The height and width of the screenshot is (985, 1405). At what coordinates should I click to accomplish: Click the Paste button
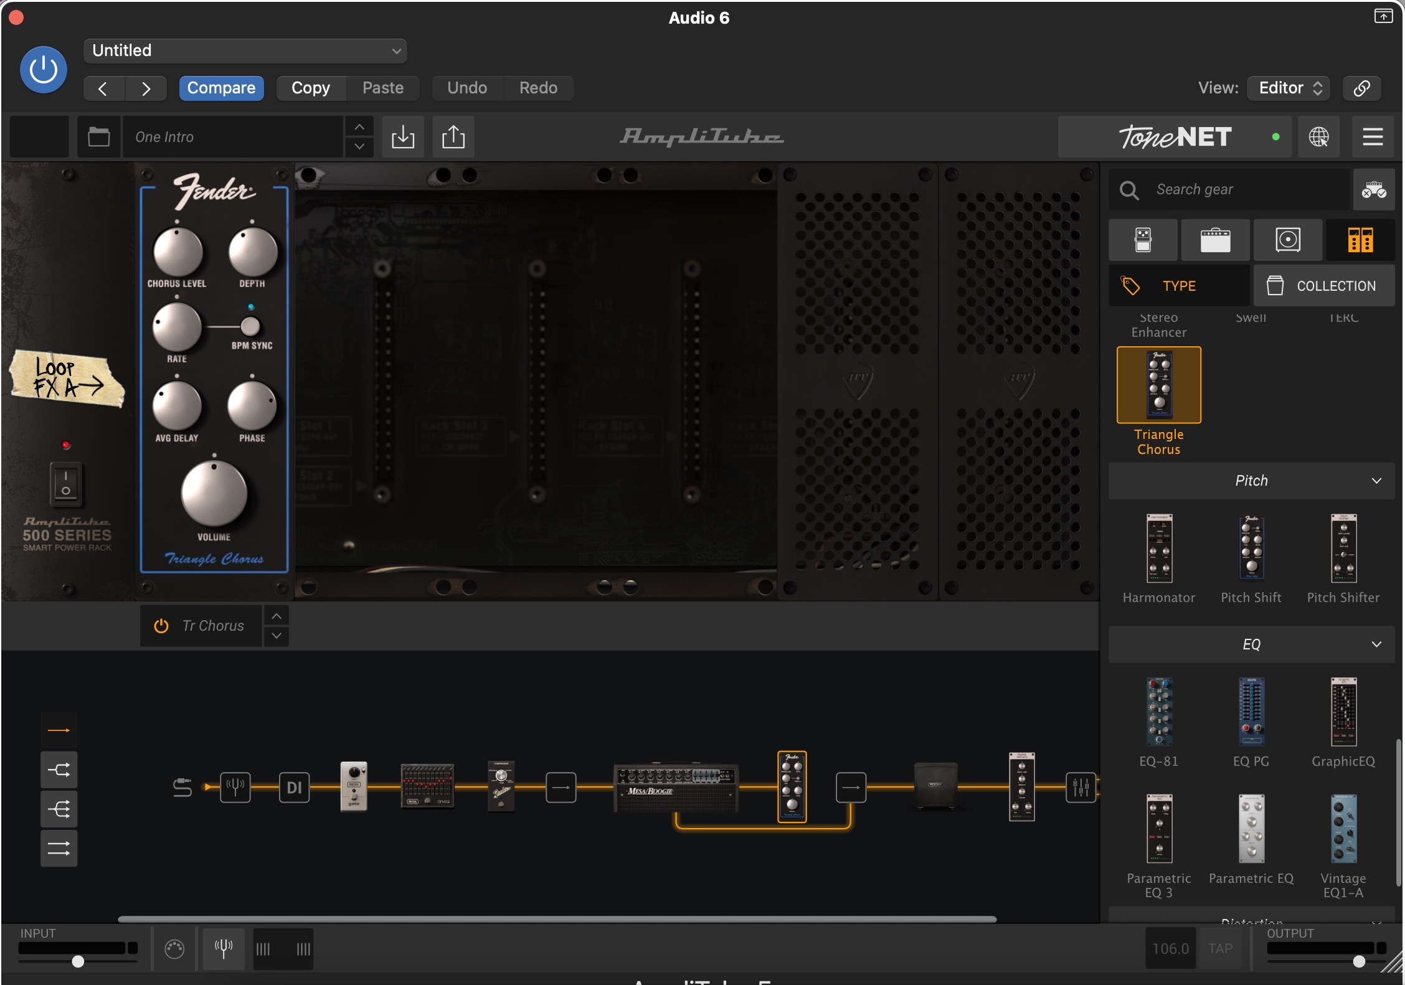pyautogui.click(x=383, y=88)
